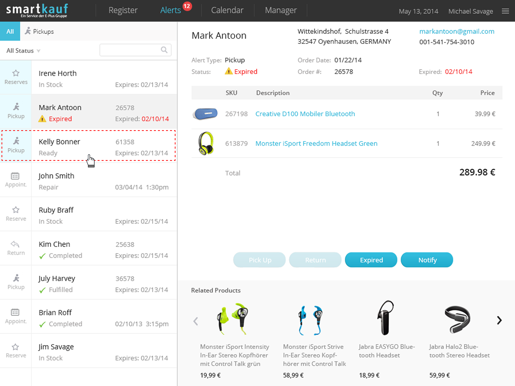Click the search magnifier icon

pos(164,50)
